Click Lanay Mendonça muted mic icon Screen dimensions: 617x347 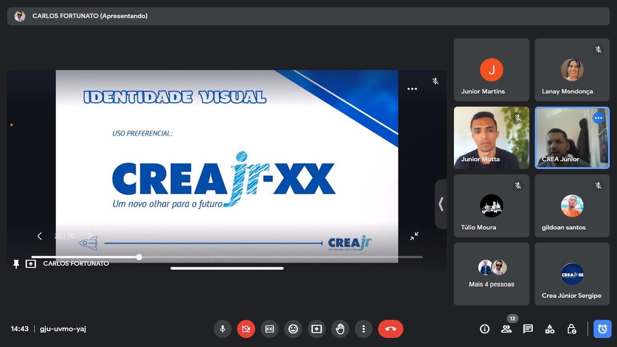pos(598,50)
